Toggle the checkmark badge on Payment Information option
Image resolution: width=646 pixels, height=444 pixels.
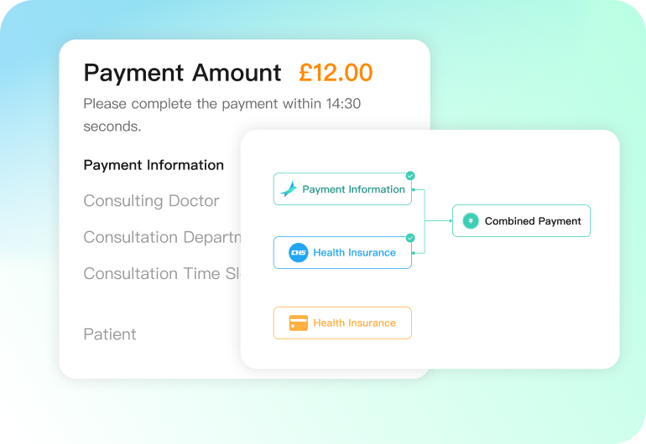410,176
